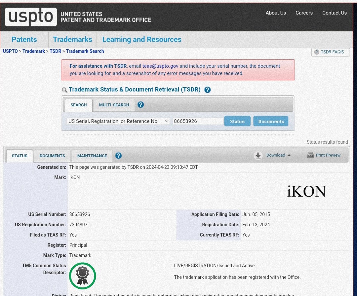Click the US Serial Number value 86653926
Image resolution: width=357 pixels, height=296 pixels.
pos(80,214)
